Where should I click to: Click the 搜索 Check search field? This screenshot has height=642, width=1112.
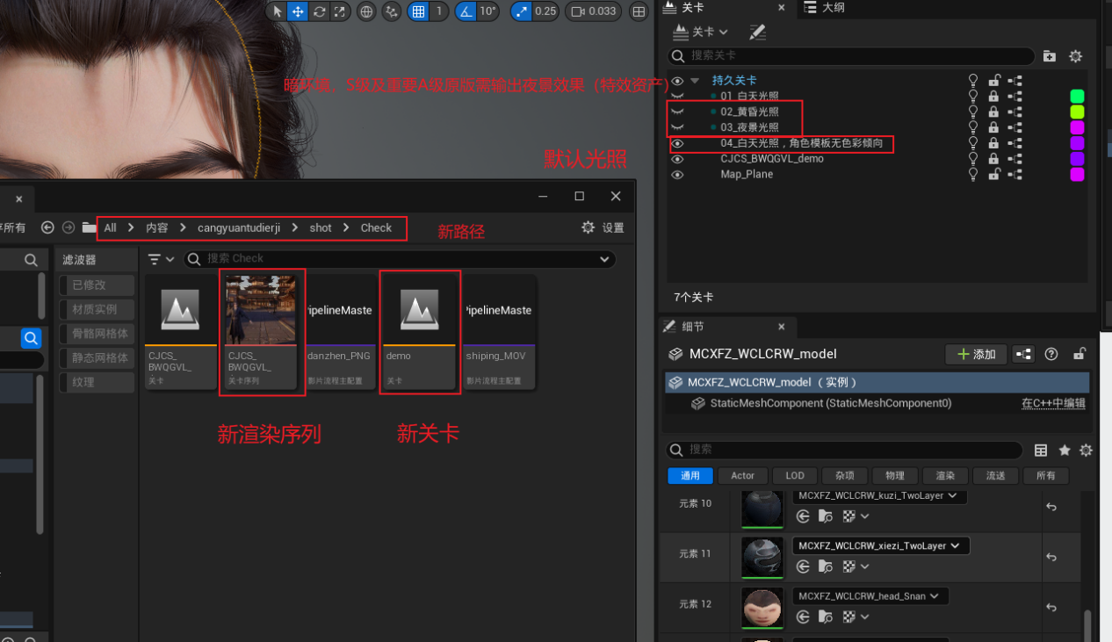395,259
